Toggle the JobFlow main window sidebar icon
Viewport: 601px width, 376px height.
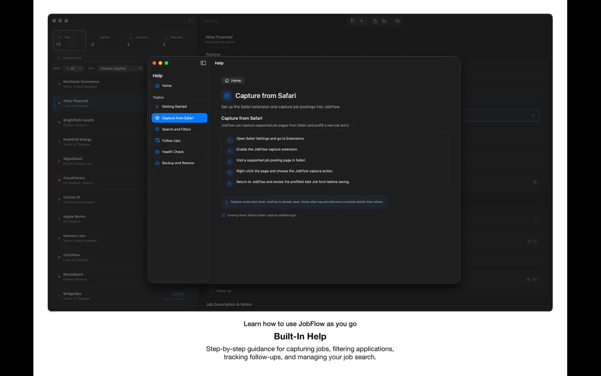(191, 21)
